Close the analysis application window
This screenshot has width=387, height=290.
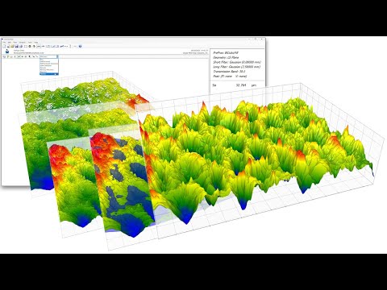coord(263,39)
